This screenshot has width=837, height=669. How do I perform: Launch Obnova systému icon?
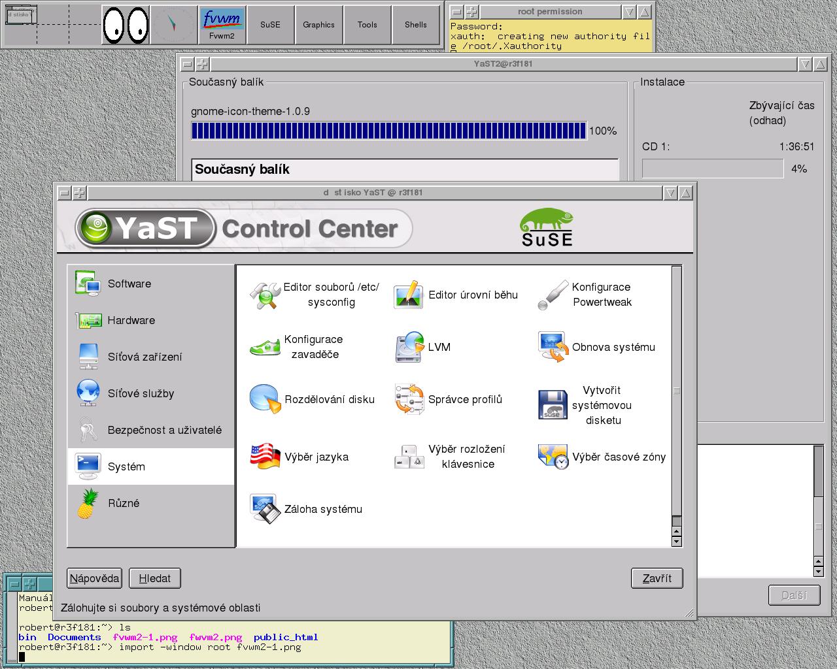(x=553, y=347)
